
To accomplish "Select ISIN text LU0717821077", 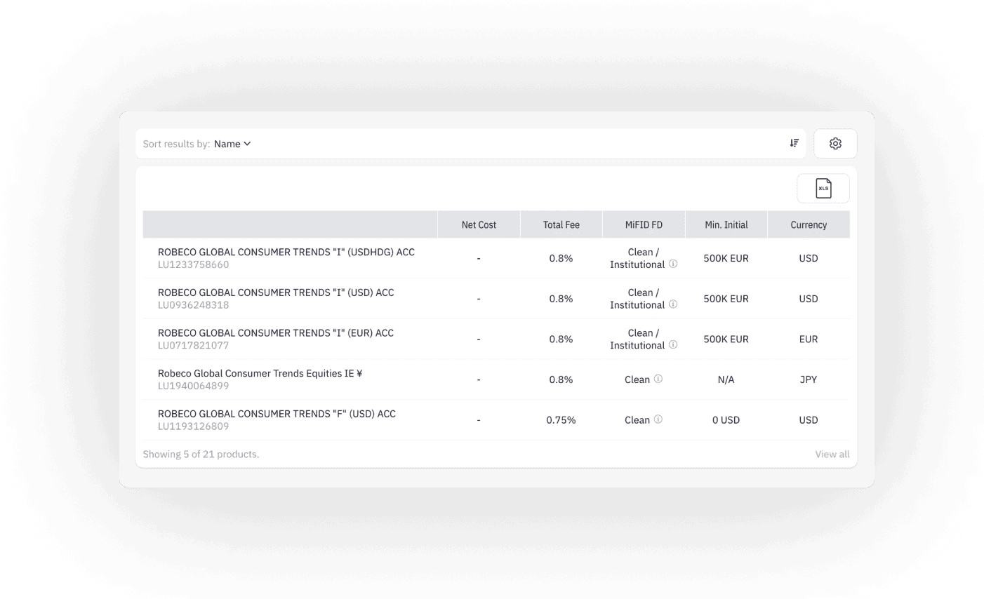I will click(x=193, y=346).
